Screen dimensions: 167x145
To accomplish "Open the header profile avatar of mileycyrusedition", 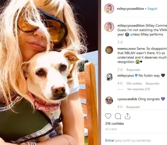I will coord(109,8).
